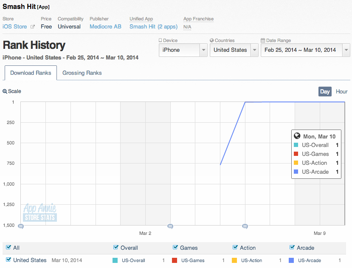Switch to the Download Ranks tab
This screenshot has height=268, width=352.
pyautogui.click(x=31, y=73)
